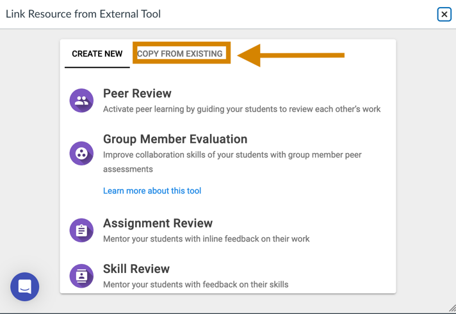Image resolution: width=456 pixels, height=314 pixels.
Task: Open the chat support bubble
Action: [x=25, y=286]
